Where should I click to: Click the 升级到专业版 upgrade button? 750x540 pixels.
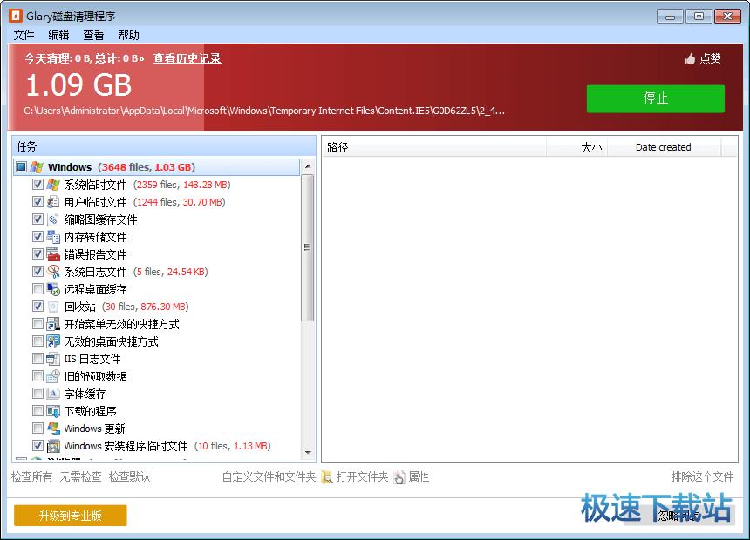click(71, 516)
